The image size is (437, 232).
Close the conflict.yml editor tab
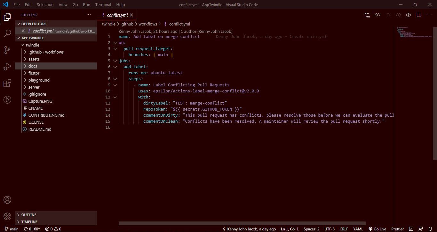pyautogui.click(x=131, y=15)
